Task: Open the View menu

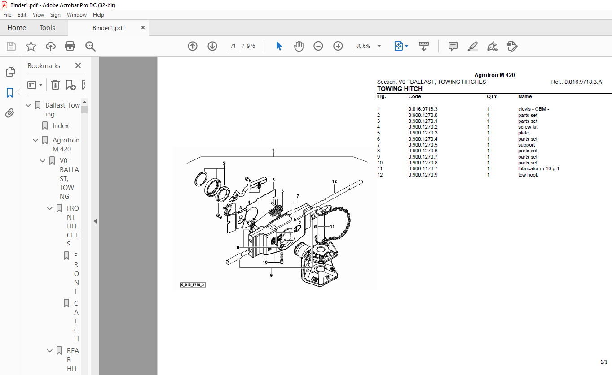Action: [38, 15]
